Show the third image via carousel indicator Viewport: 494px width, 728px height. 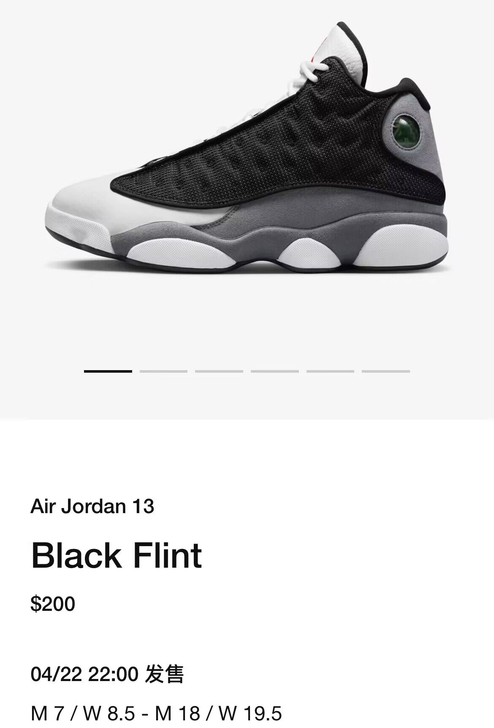pyautogui.click(x=219, y=371)
